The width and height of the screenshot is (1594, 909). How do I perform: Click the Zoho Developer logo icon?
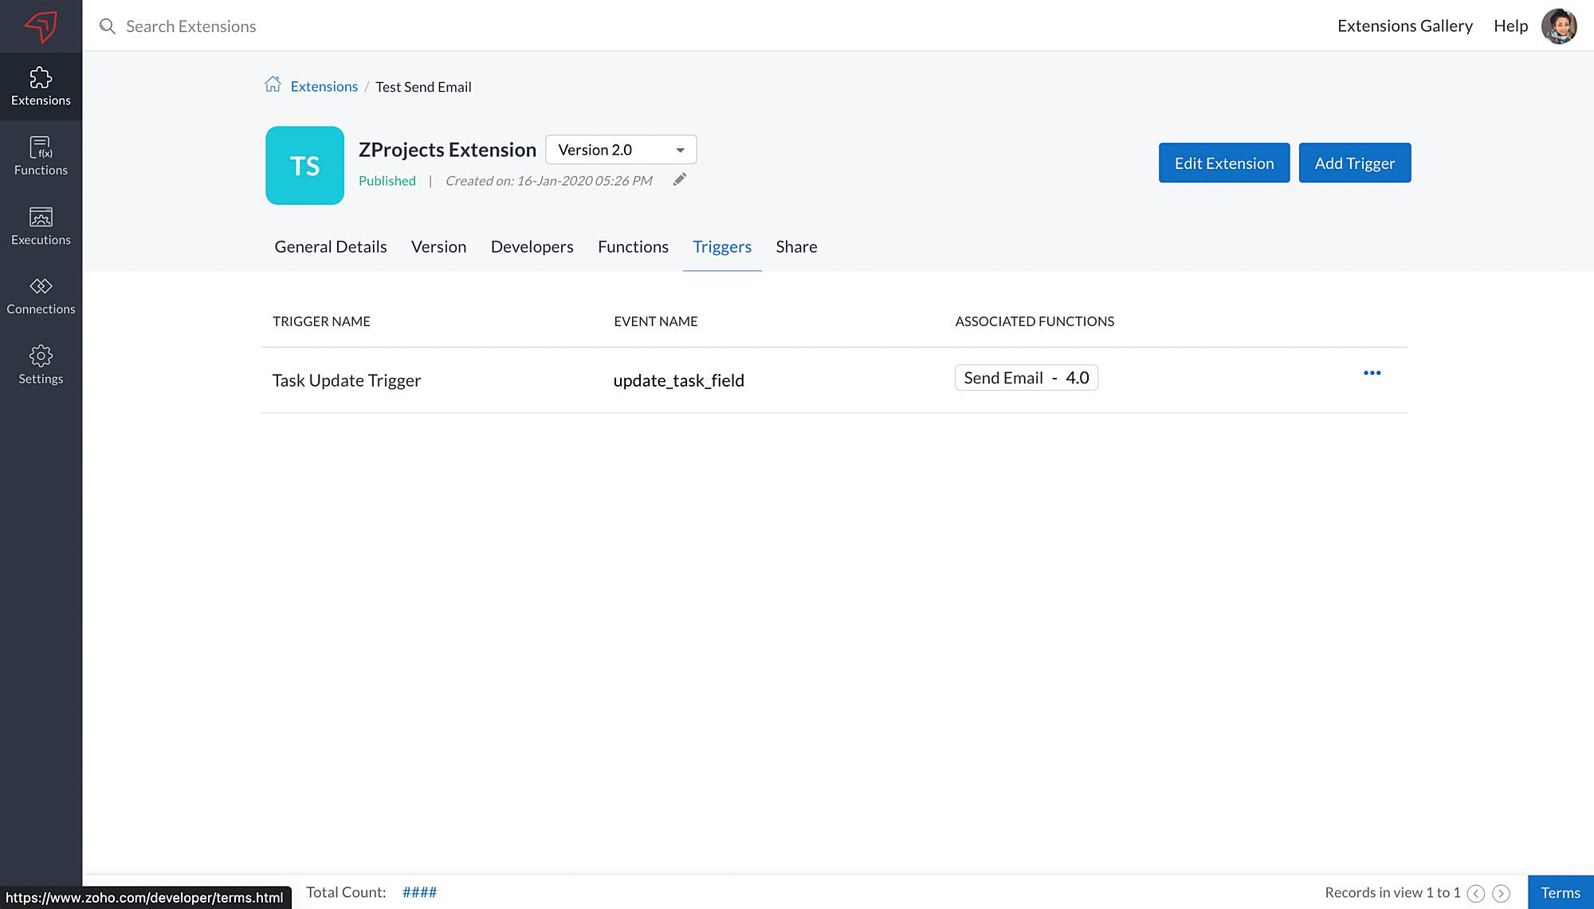[41, 26]
